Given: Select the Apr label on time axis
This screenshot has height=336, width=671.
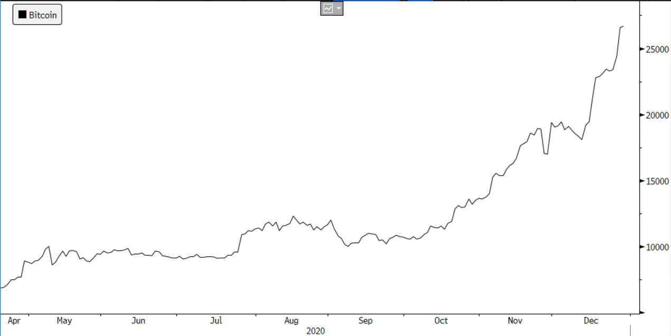Looking at the screenshot, I should (x=14, y=321).
